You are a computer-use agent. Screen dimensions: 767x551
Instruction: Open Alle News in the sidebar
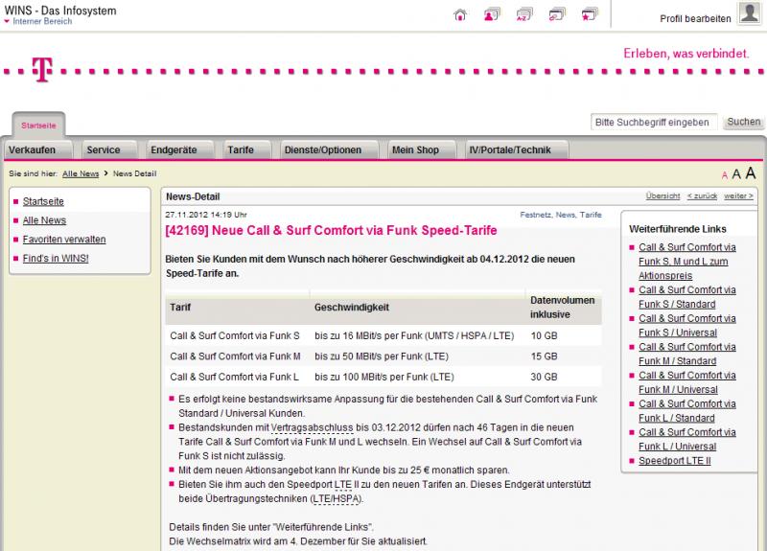44,220
